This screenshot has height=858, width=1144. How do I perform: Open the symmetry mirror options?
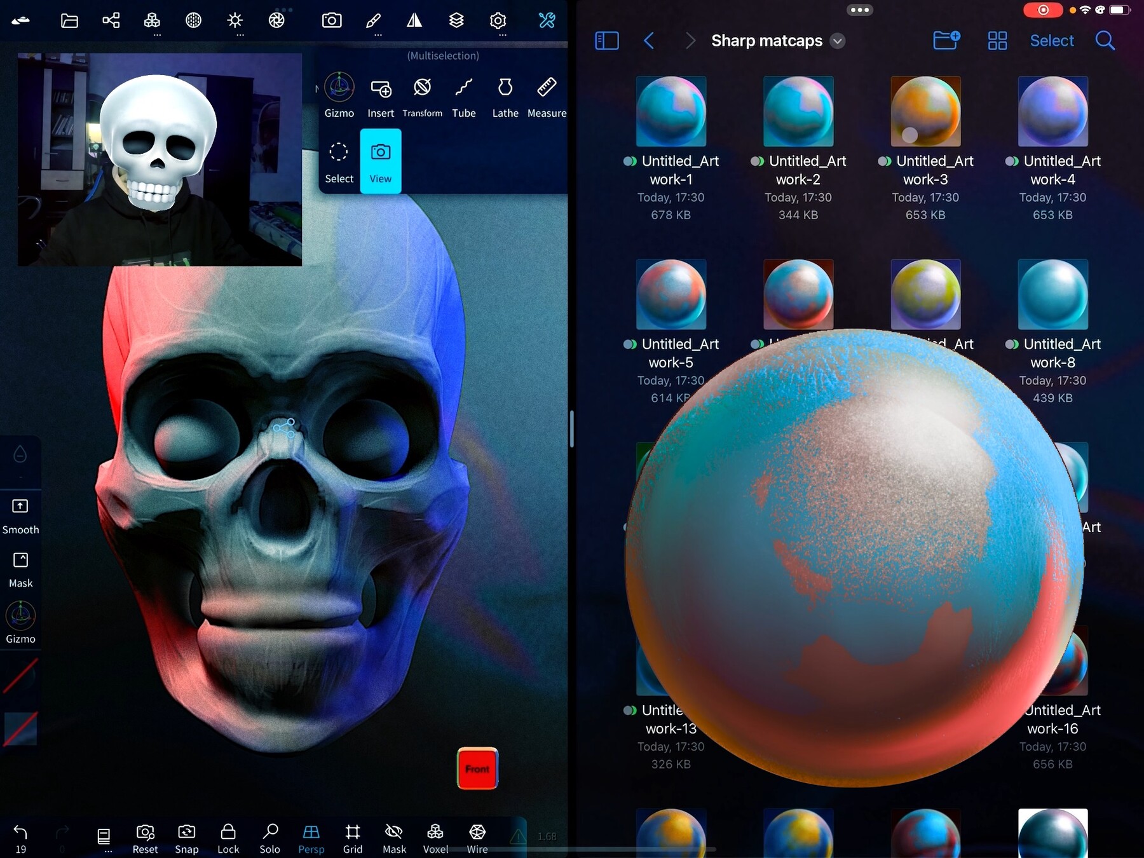(x=414, y=21)
